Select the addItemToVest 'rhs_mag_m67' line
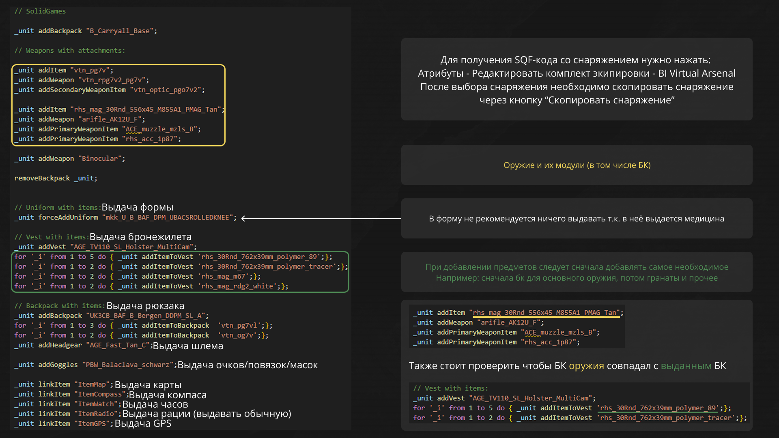The image size is (779, 438). coord(138,276)
